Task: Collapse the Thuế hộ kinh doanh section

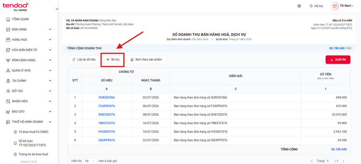Action: (x=50, y=122)
